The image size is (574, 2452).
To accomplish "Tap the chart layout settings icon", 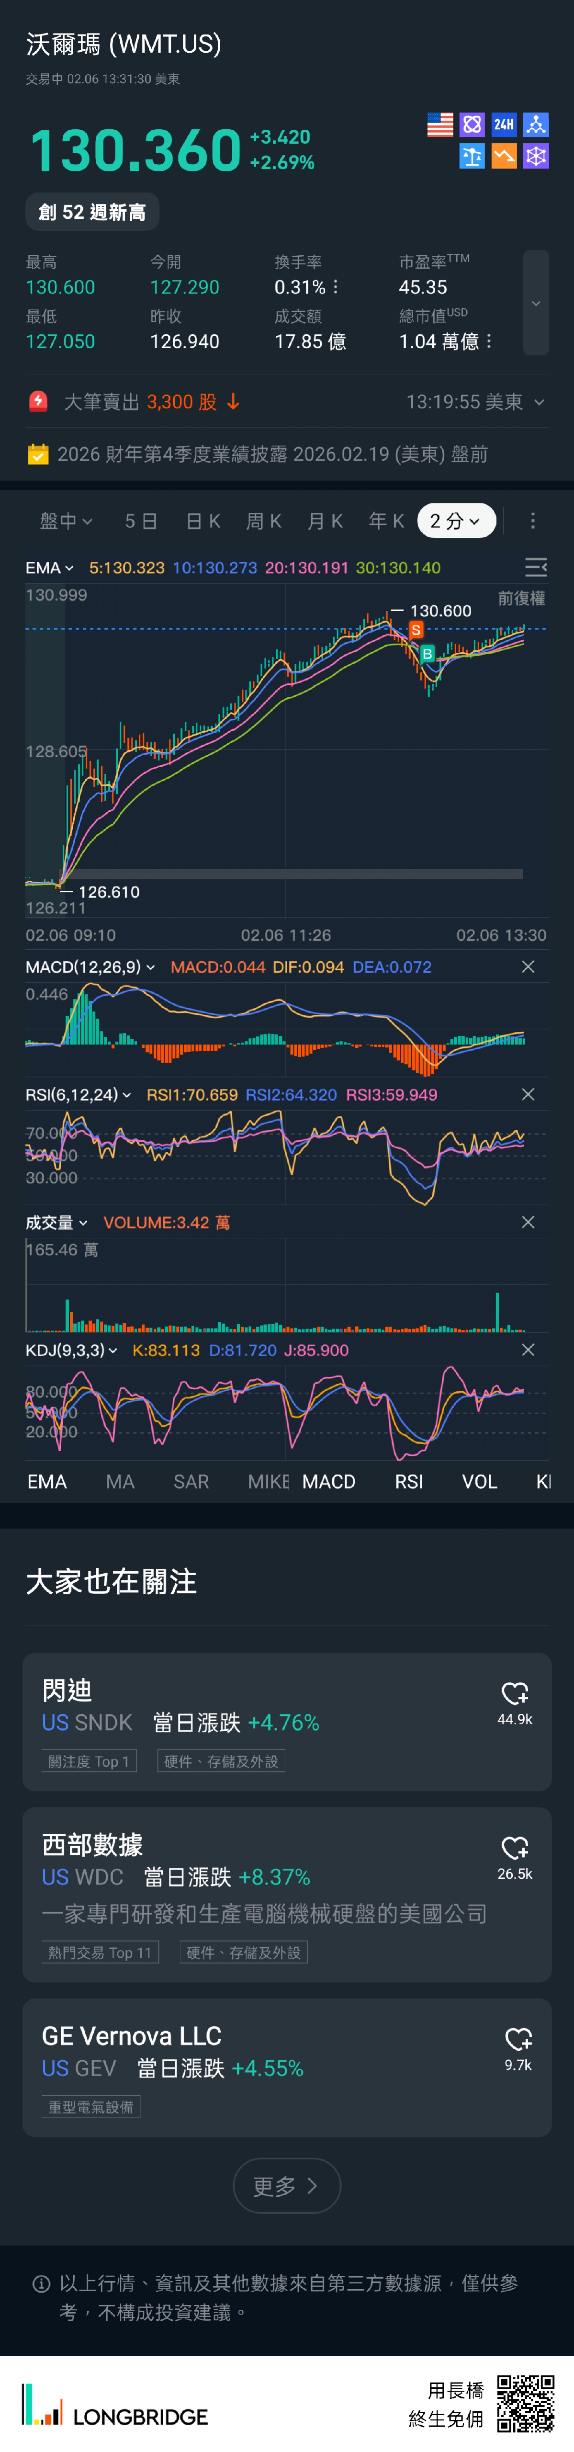I will coord(536,568).
